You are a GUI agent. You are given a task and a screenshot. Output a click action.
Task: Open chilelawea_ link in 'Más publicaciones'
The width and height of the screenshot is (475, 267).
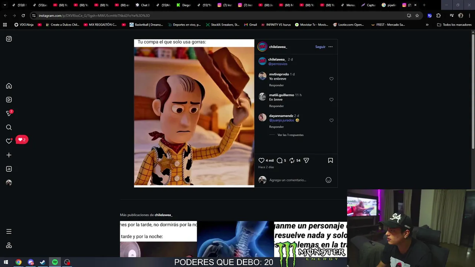164,215
